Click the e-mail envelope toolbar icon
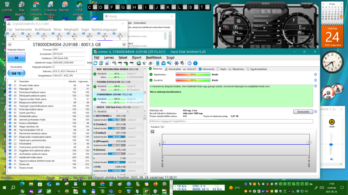348x195 pixels. point(164,63)
